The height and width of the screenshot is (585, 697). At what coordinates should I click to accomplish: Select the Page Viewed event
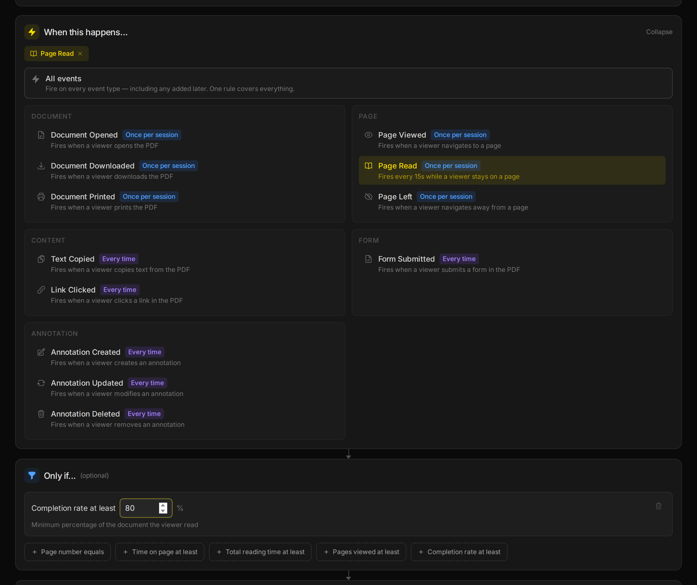pyautogui.click(x=512, y=140)
